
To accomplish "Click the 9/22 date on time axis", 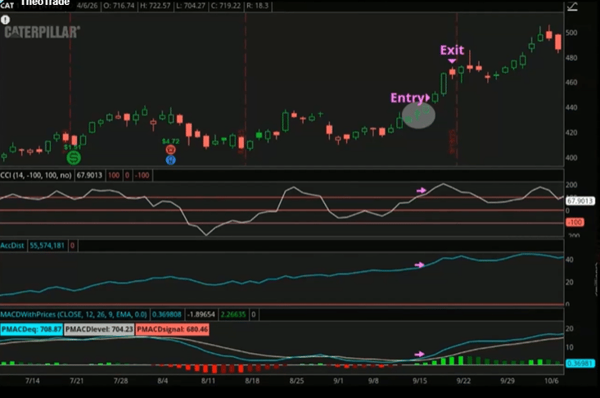I will [463, 381].
